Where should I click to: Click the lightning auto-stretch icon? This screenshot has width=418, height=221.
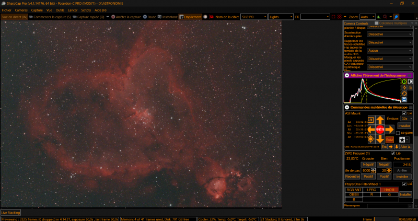[404, 88]
